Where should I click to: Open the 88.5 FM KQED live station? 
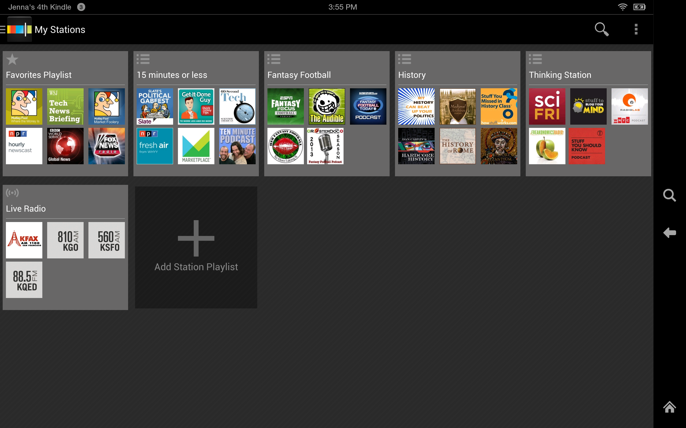click(x=24, y=279)
